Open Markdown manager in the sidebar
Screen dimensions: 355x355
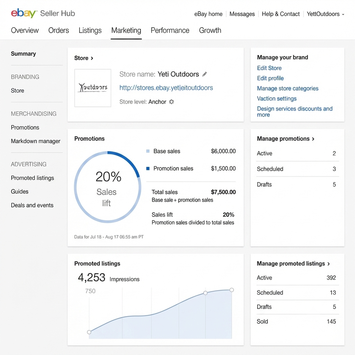(x=35, y=141)
